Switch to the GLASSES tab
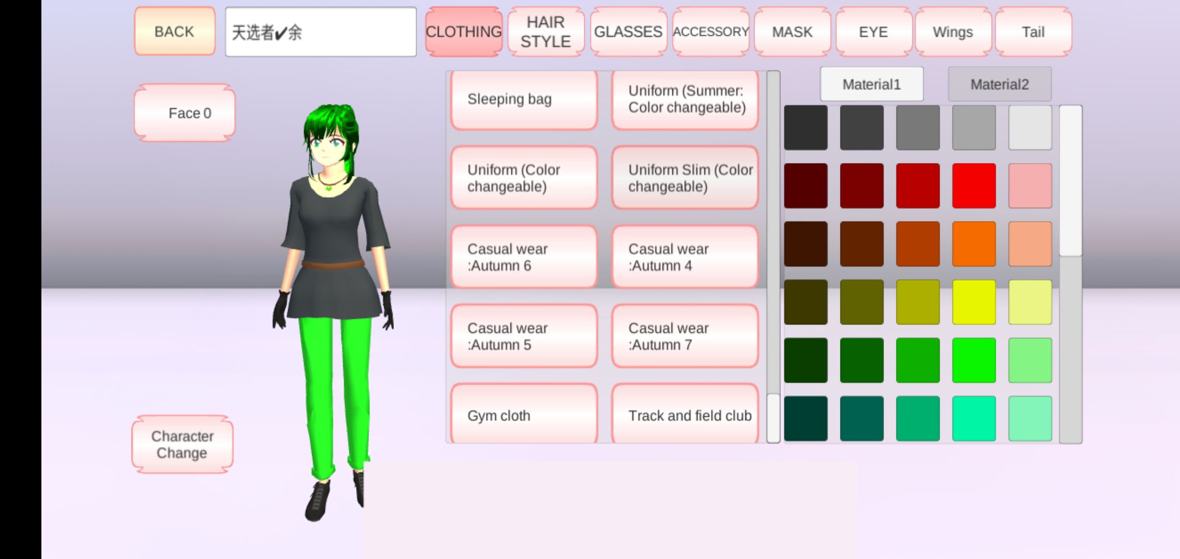This screenshot has width=1180, height=559. (x=628, y=32)
